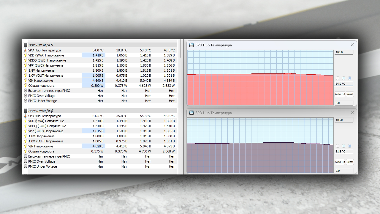This screenshot has width=380, height=214.
Task: Click the memory chip icon of DDR5 DIMM [#3]
Action: (25, 111)
